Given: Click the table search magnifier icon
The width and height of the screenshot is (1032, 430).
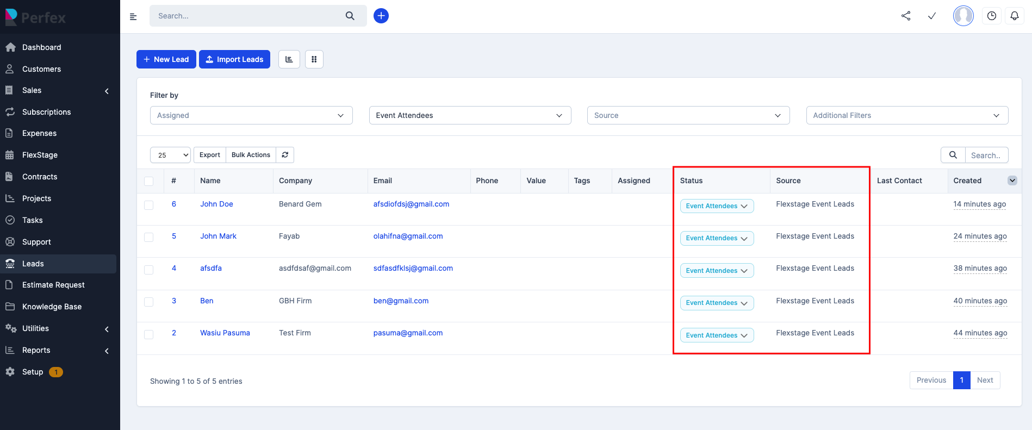Looking at the screenshot, I should [953, 155].
